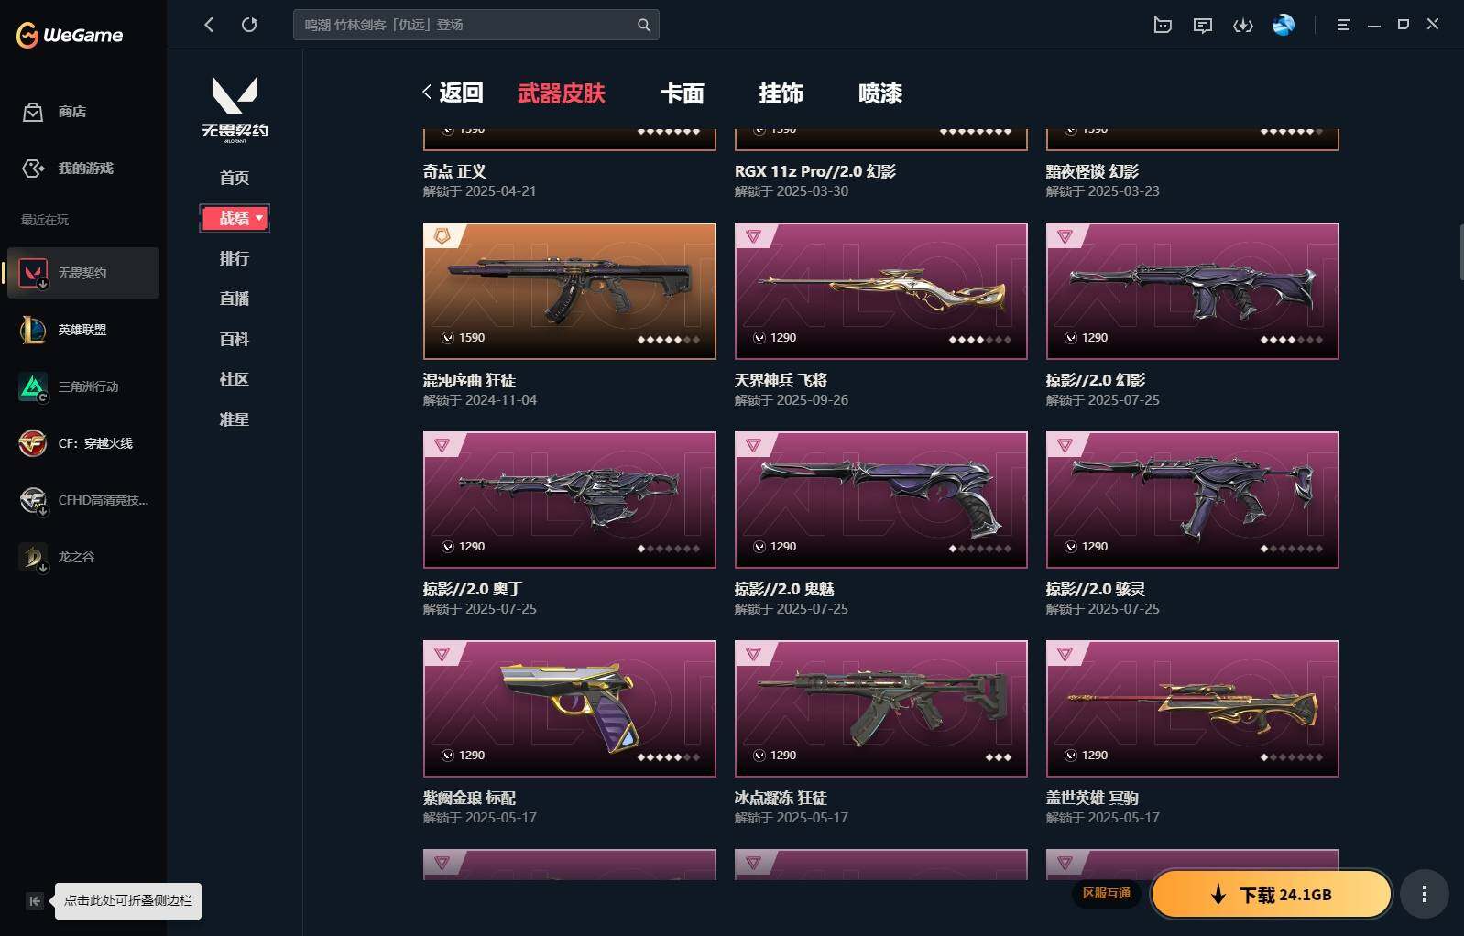1464x936 pixels.
Task: Expand the 战绩 dropdown arrow
Action: (x=259, y=218)
